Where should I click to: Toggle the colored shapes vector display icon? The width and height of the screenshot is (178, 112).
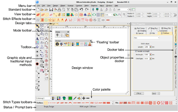72,15
